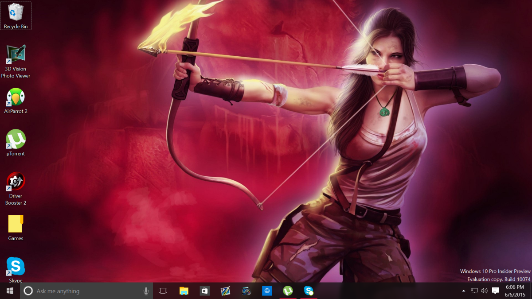Click the Cortana circle icon

28,291
